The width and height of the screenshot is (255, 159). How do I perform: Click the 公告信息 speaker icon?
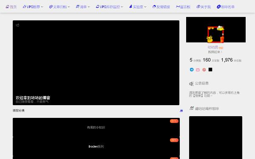pos(191,84)
